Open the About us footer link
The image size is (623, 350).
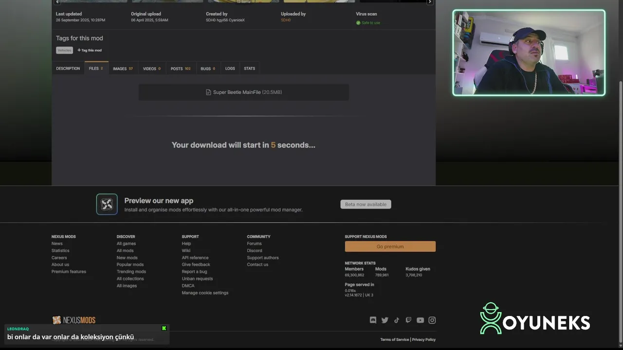(x=60, y=264)
